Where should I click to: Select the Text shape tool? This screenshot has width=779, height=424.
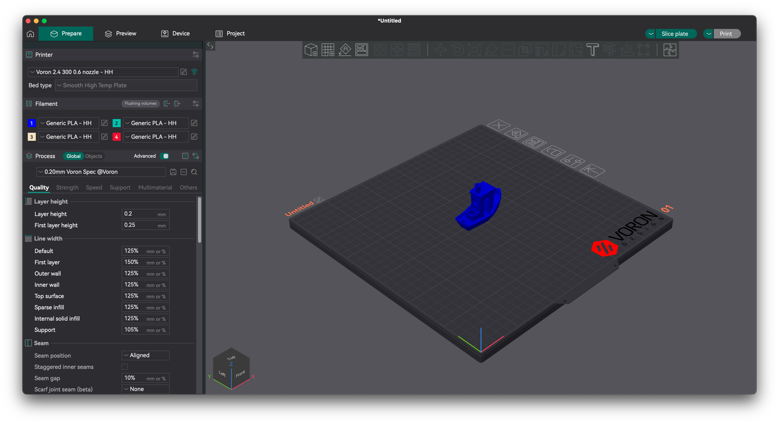592,50
